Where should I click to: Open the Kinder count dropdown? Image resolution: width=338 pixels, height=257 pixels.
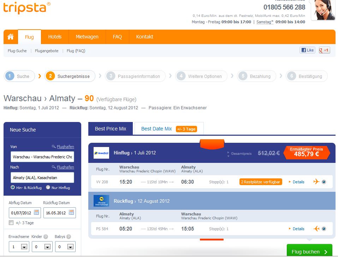[47, 247]
